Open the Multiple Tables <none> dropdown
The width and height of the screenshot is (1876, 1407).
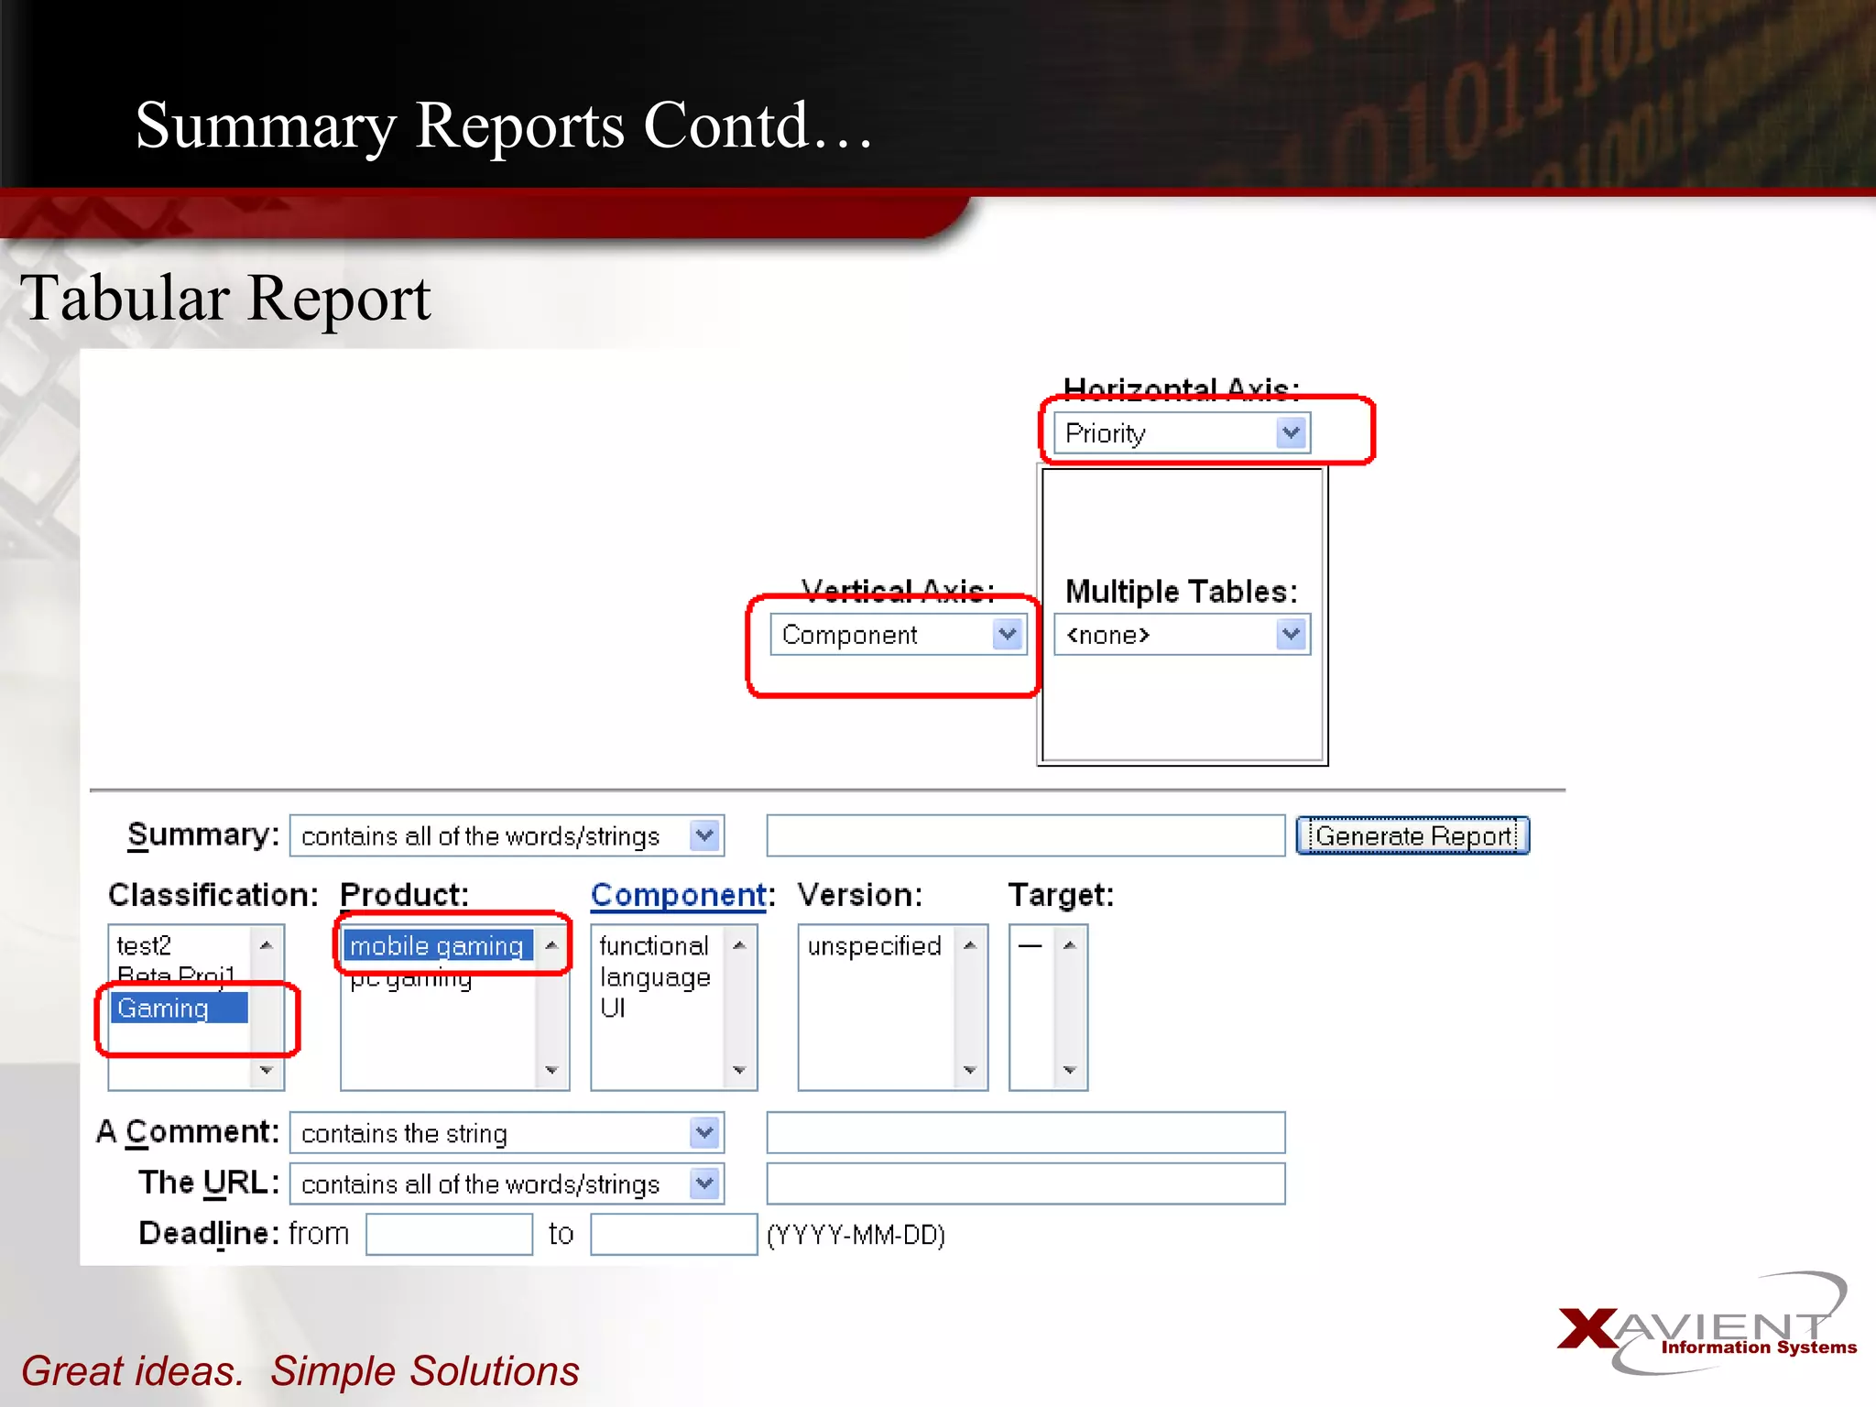[x=1182, y=635]
